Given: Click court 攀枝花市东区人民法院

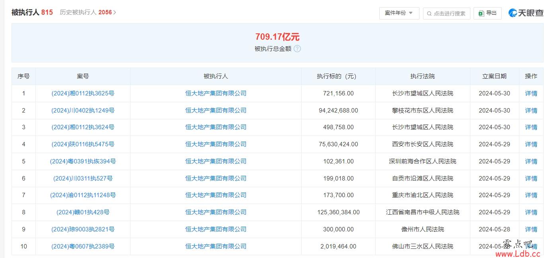Looking at the screenshot, I should [x=423, y=111].
